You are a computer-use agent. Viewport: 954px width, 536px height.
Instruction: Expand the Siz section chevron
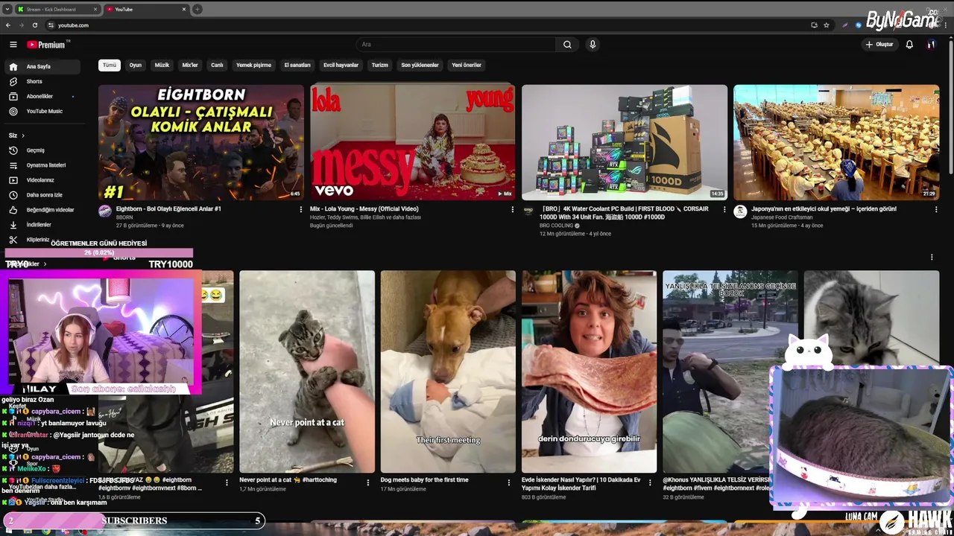point(23,135)
